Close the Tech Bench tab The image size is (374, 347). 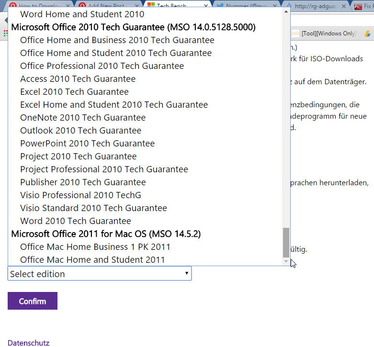click(206, 6)
